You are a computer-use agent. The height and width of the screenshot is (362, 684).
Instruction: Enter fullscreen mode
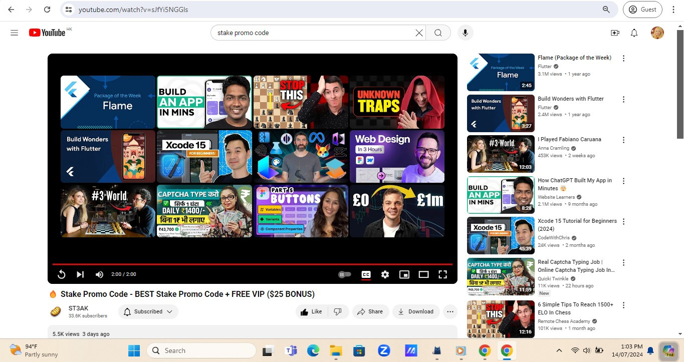(x=442, y=274)
